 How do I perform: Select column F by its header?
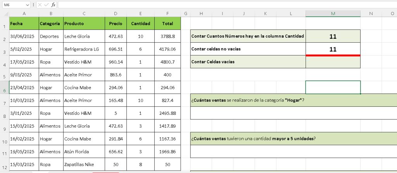tap(167, 14)
